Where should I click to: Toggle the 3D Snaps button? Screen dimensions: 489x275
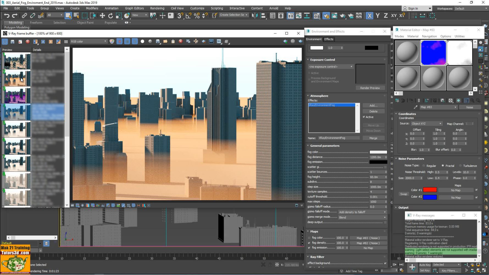pyautogui.click(x=180, y=16)
